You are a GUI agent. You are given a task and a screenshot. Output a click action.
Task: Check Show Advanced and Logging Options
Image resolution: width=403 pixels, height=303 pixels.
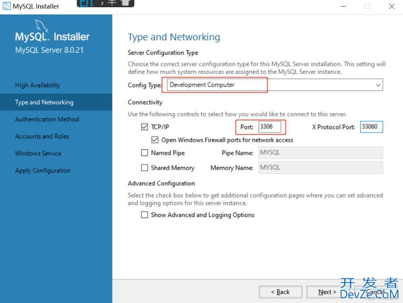click(x=144, y=215)
